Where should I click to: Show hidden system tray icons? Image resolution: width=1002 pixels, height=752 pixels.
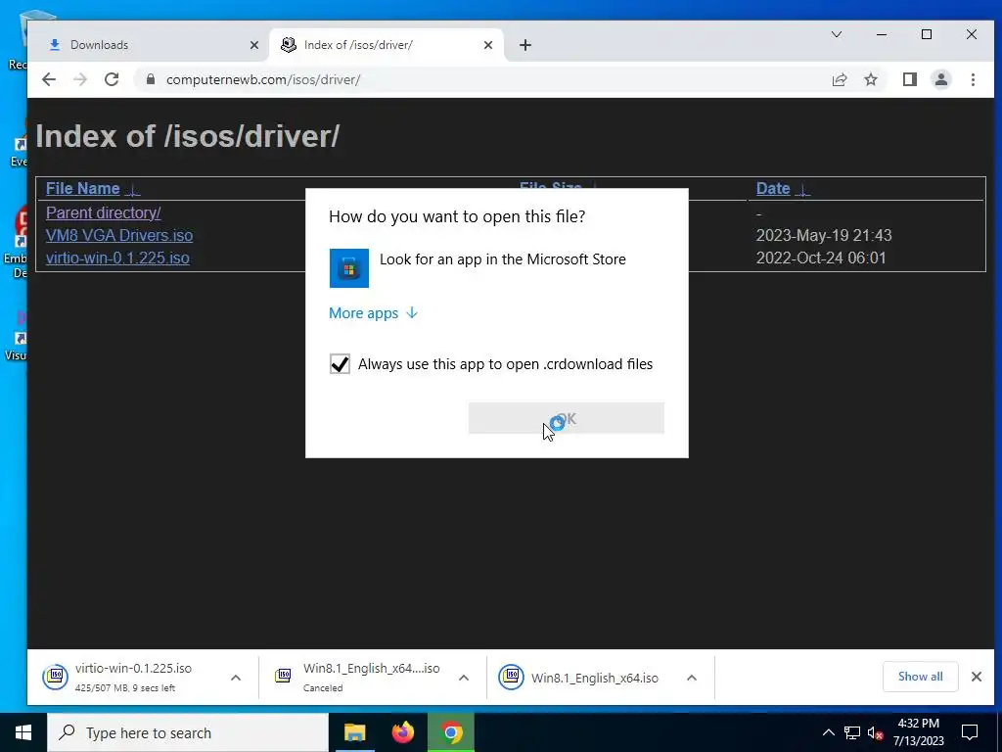tap(828, 732)
